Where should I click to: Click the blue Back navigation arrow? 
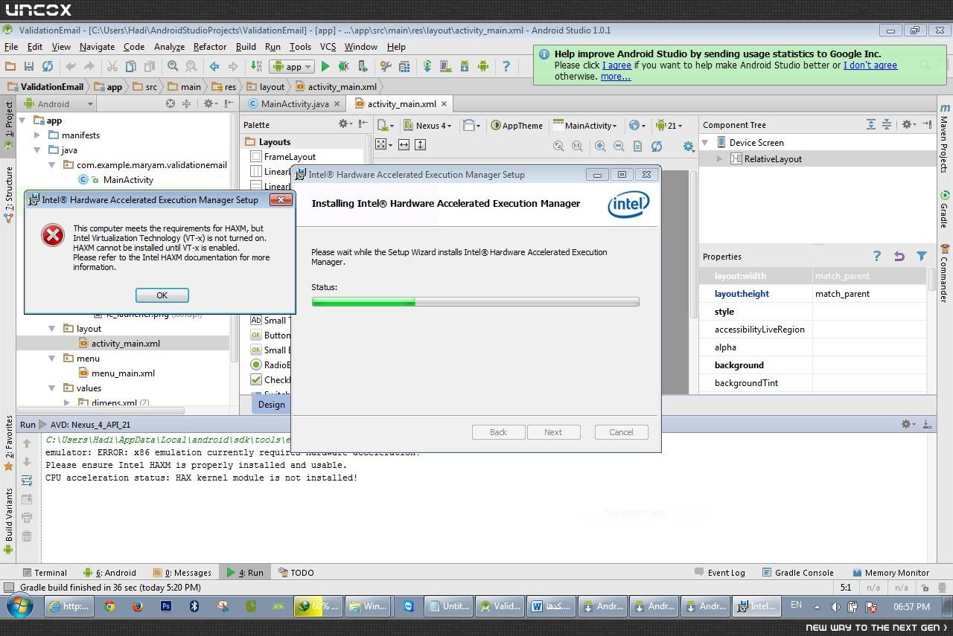coord(214,66)
